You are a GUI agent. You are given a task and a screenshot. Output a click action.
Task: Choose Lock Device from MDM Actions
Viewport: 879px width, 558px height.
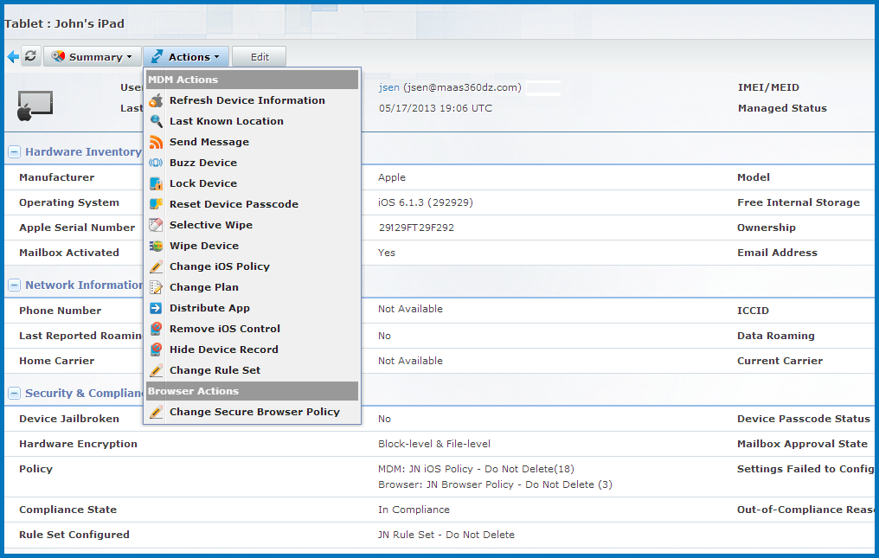click(253, 183)
